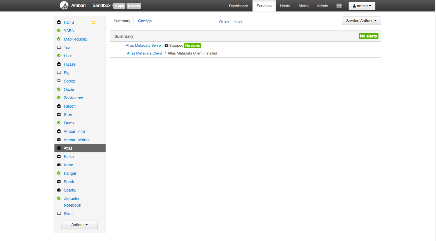Click the Ambari brand name text
This screenshot has height=241, width=436.
point(78,6)
